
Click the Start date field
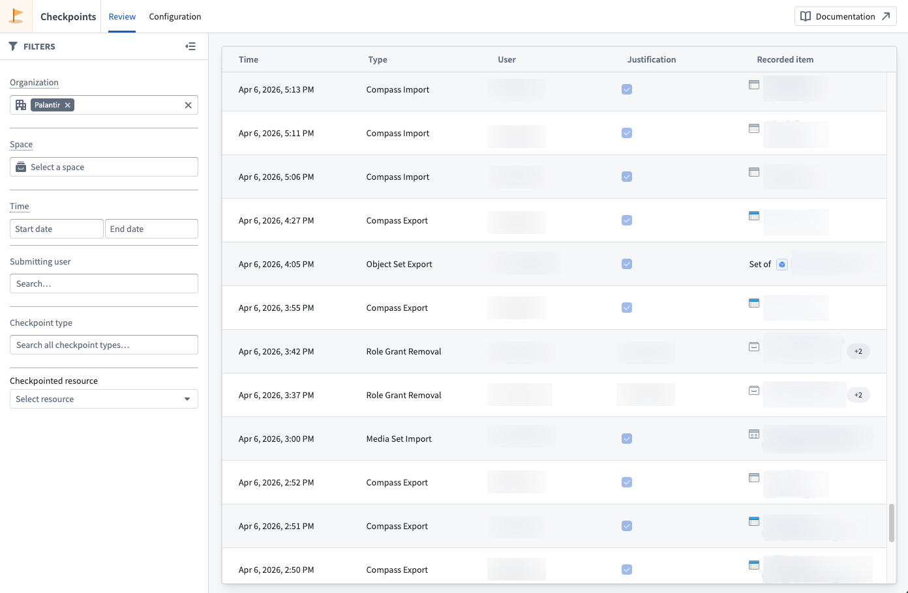57,229
